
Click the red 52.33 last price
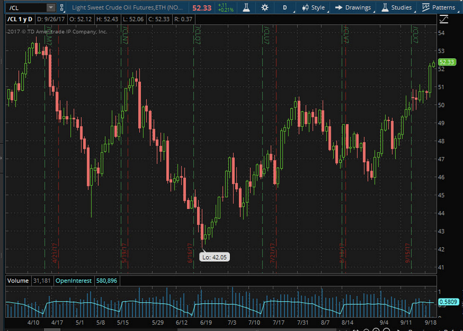pos(202,8)
